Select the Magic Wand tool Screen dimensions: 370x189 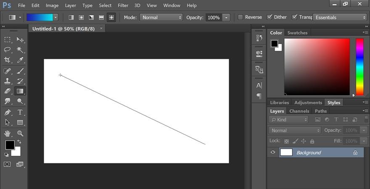[x=20, y=50]
